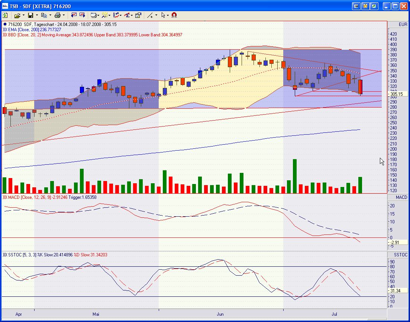Image resolution: width=410 pixels, height=322 pixels.
Task: Expand the line drawing tool dropdown
Action: (156, 15)
